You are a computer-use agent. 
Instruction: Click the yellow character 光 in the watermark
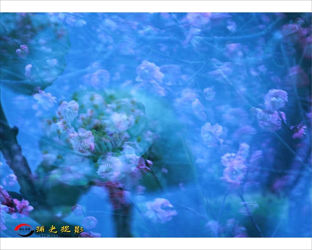tap(53, 229)
